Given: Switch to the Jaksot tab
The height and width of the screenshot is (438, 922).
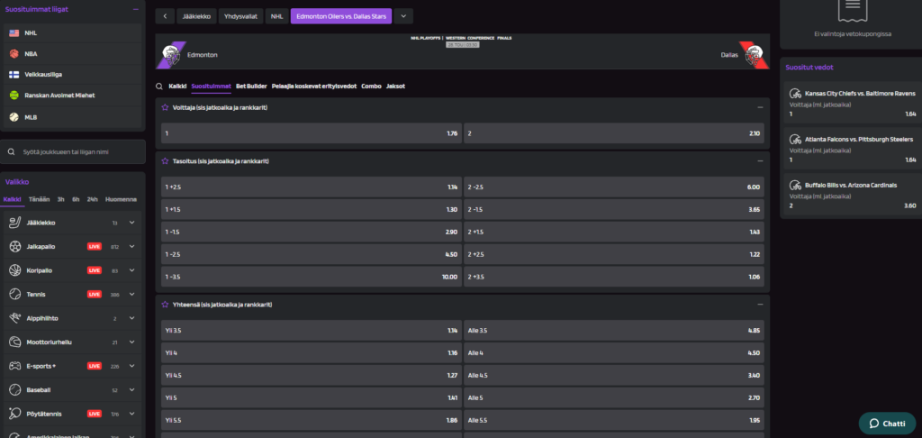Looking at the screenshot, I should 396,86.
